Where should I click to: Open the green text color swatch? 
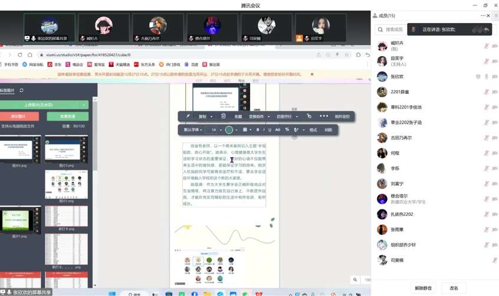click(229, 130)
